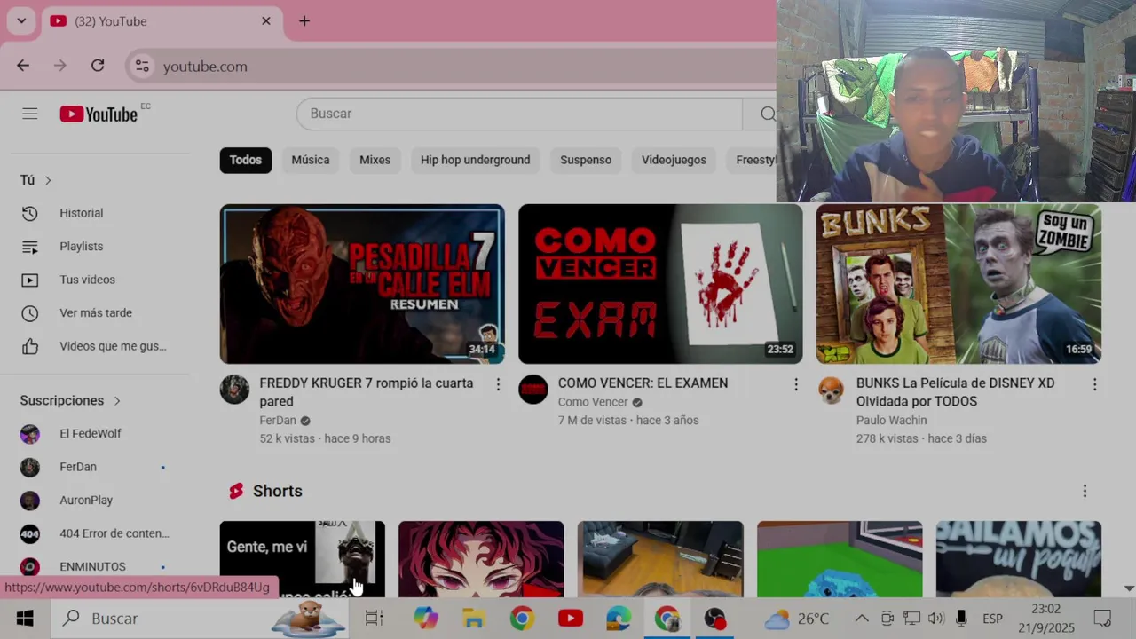Open FerDan channel name under video
1136x639 pixels.
[x=278, y=421]
